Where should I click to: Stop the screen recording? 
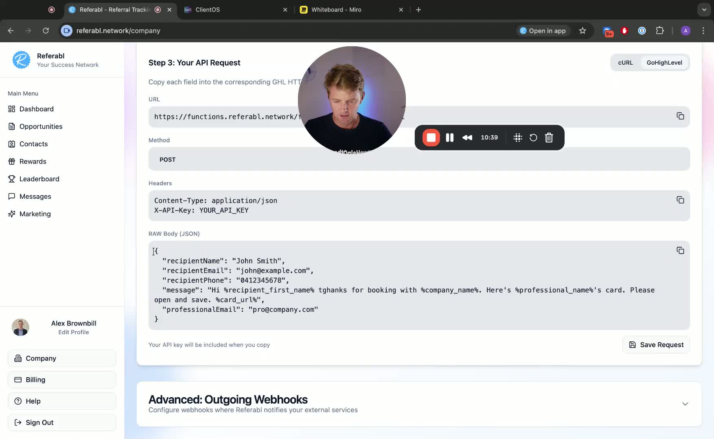431,137
